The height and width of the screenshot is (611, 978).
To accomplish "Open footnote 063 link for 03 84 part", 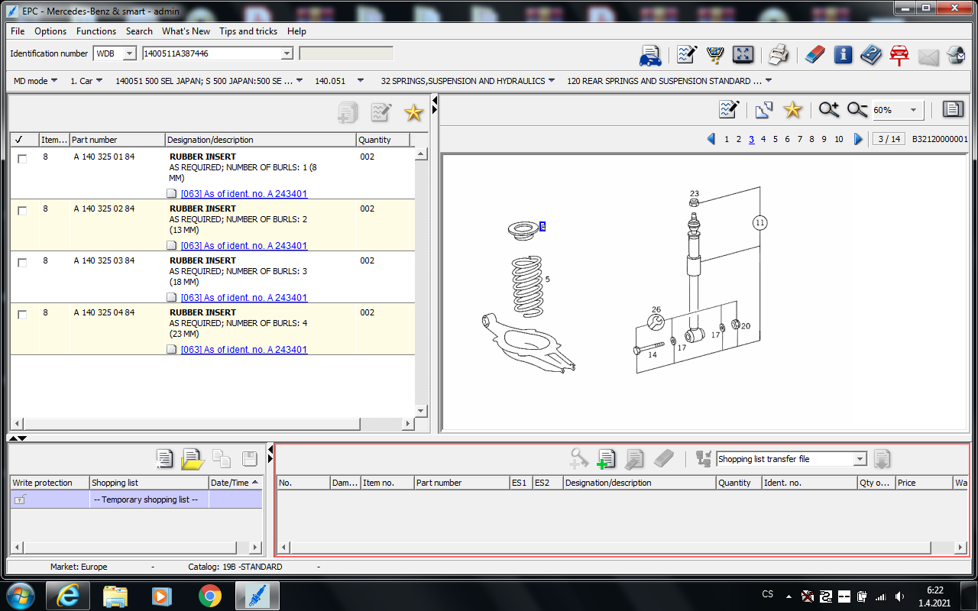I will [x=244, y=298].
